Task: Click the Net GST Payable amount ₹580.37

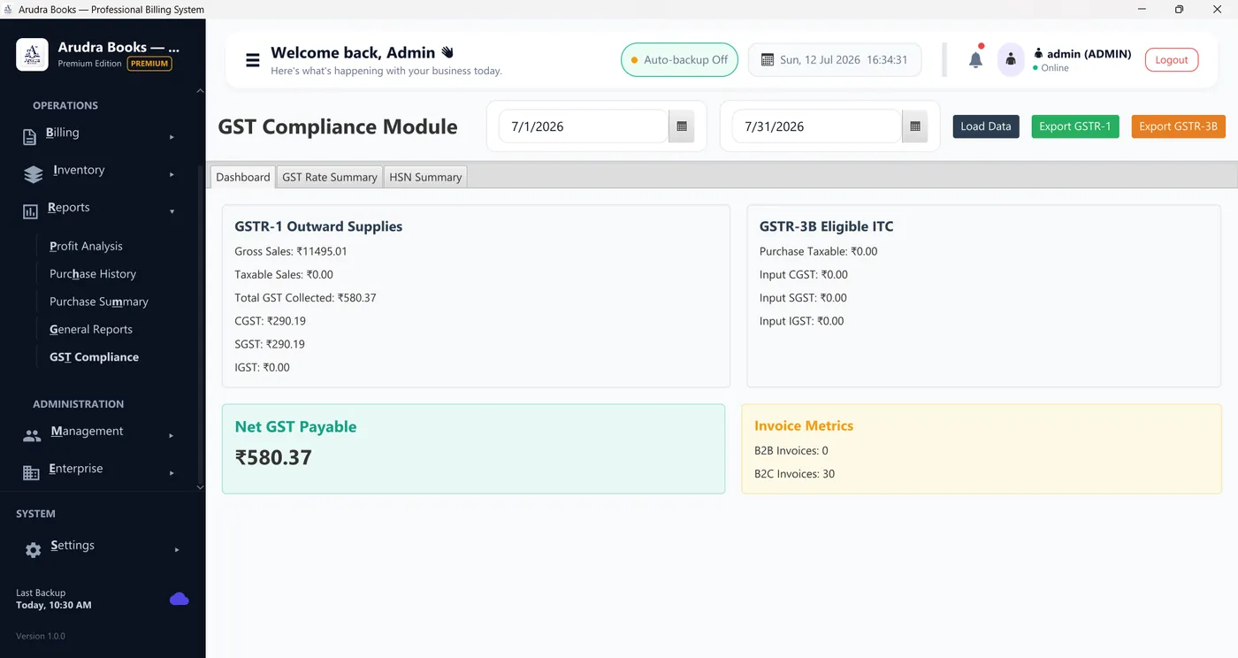Action: pos(273,457)
